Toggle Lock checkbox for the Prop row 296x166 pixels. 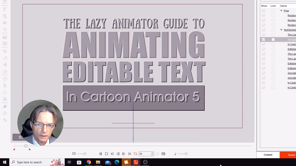tap(273, 11)
